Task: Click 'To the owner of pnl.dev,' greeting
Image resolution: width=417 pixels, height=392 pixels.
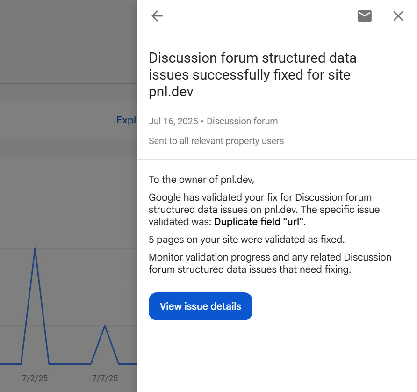Action: tap(201, 180)
